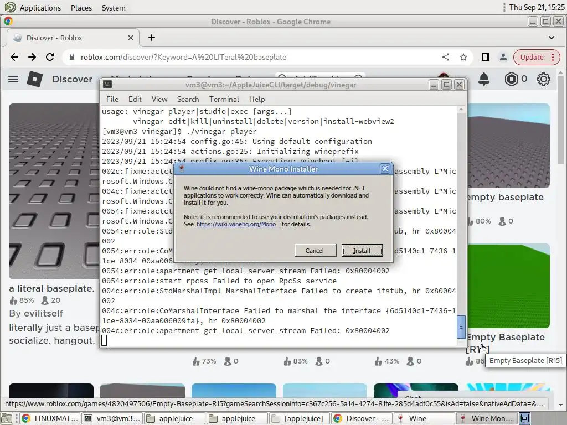Bookmark this page with star icon
This screenshot has height=425, width=567.
(463, 57)
